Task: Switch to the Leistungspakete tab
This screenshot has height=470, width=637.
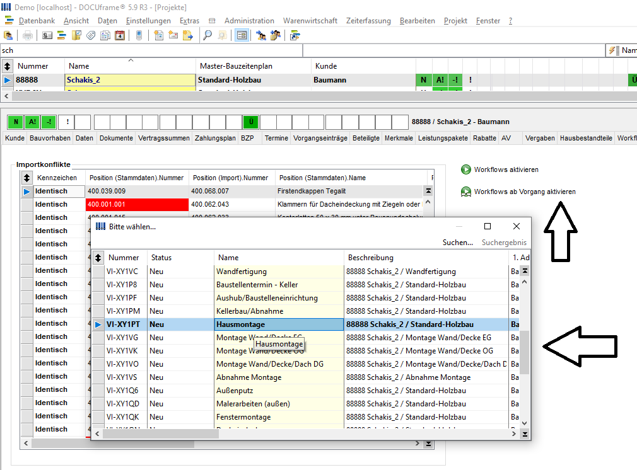Action: click(x=443, y=138)
